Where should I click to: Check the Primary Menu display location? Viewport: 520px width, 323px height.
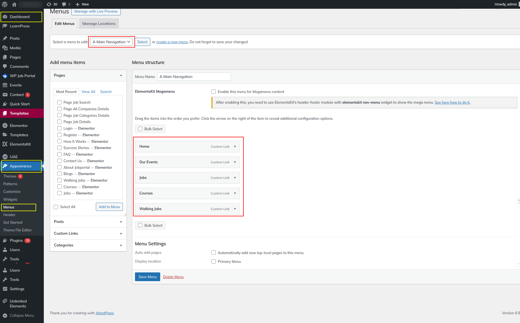click(214, 261)
